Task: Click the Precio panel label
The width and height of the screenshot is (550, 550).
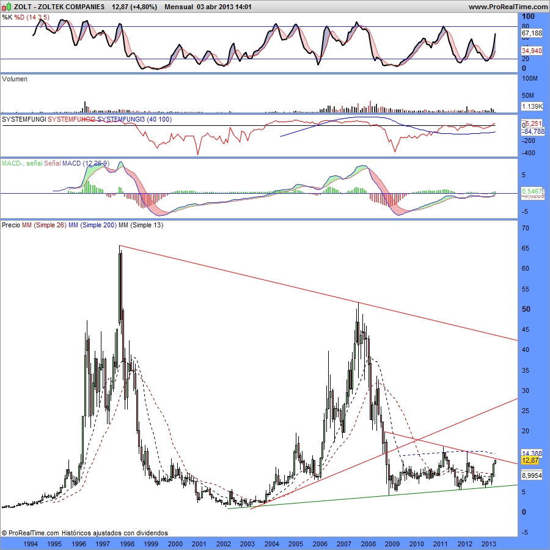Action: [11, 225]
